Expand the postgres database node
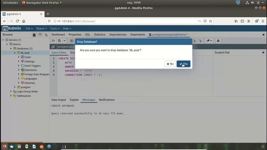The height and width of the screenshot is (150, 267). (x=15, y=87)
